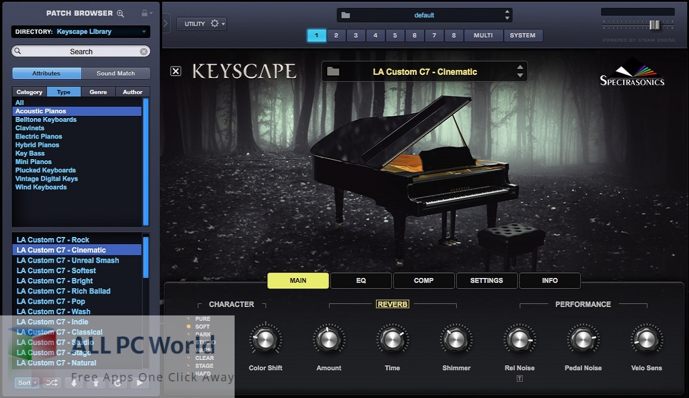Screen dimensions: 689x398
Task: Step the patch with the arrows beside Cinematic
Action: click(x=520, y=71)
